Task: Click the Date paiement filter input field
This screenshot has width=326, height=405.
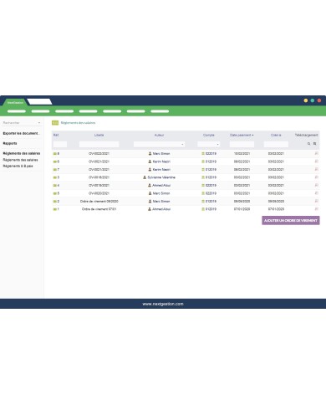Action: [242, 144]
